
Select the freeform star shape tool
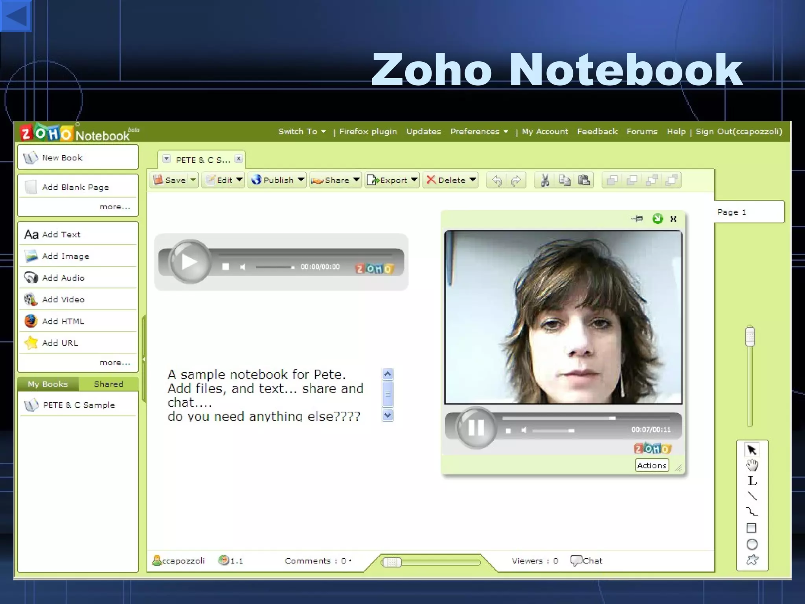click(752, 560)
